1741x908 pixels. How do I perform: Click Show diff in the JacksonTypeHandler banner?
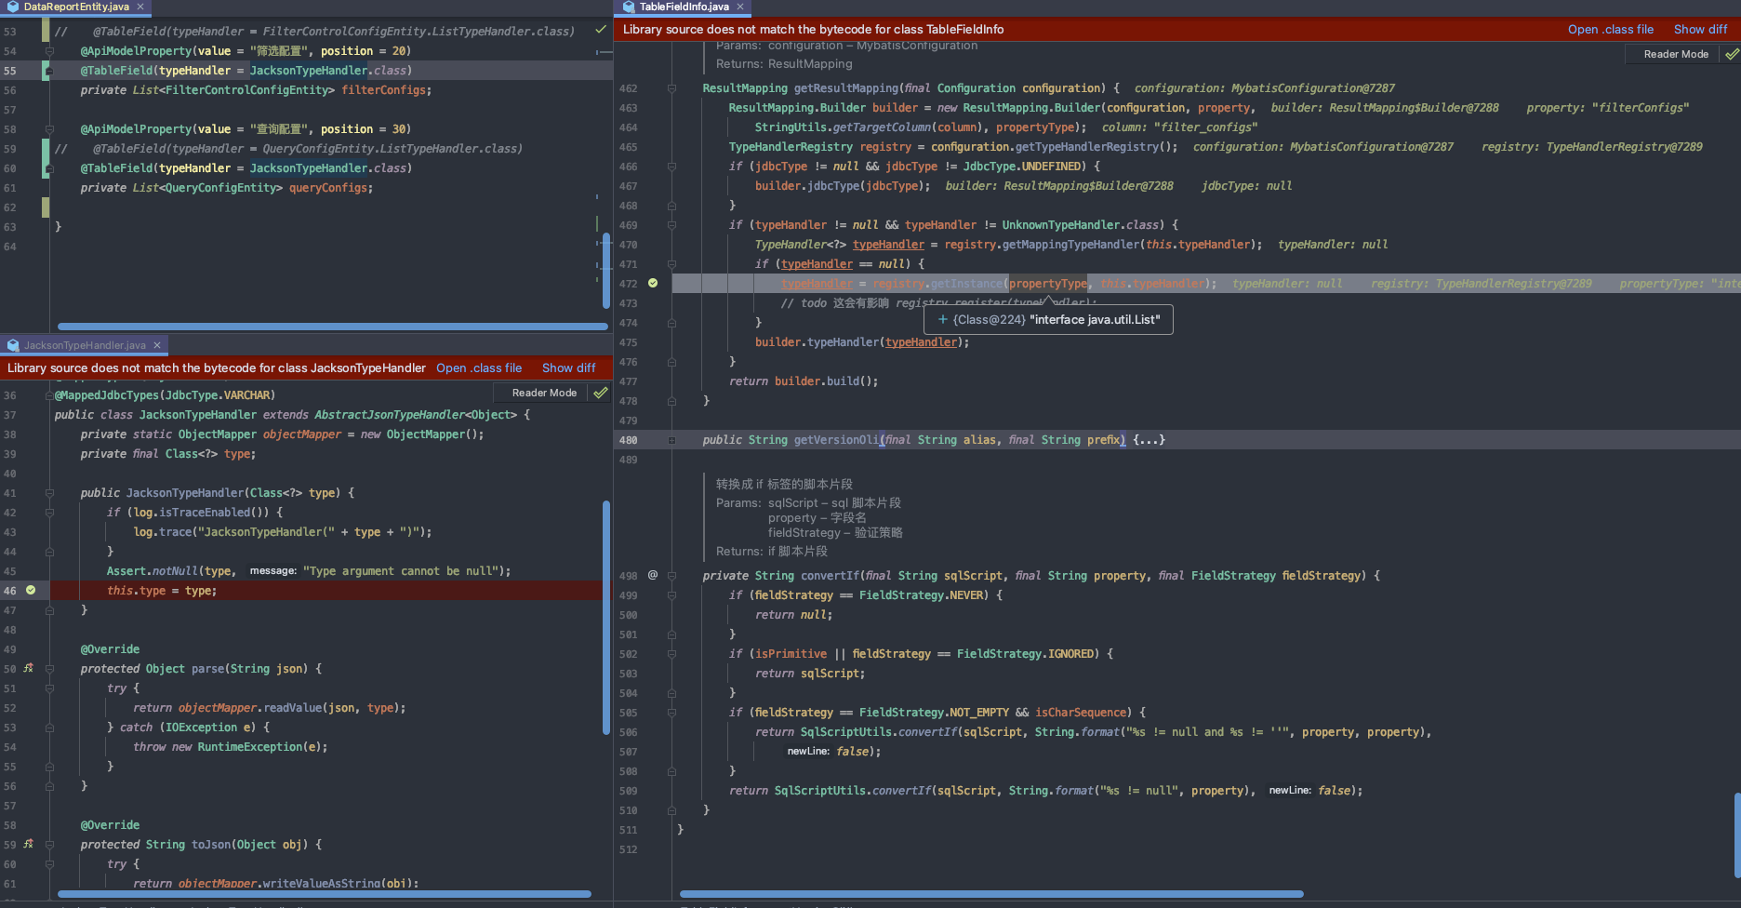point(568,368)
